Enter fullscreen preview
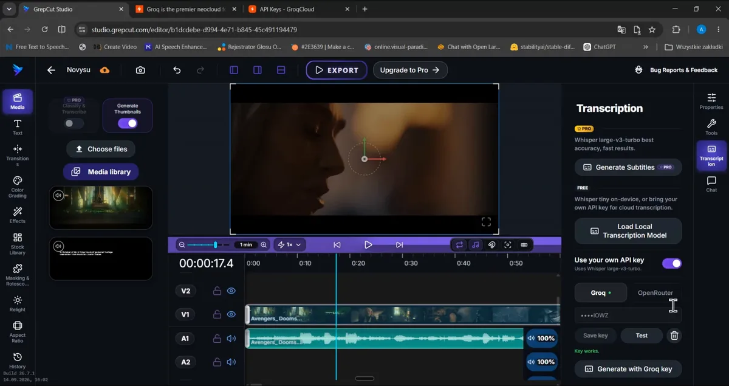The height and width of the screenshot is (386, 729). point(486,221)
